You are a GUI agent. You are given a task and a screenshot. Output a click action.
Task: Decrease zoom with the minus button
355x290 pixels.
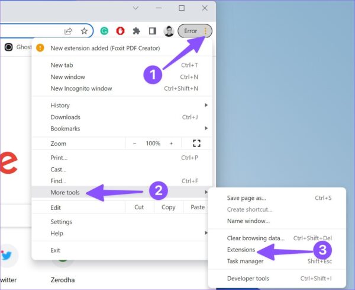click(134, 144)
